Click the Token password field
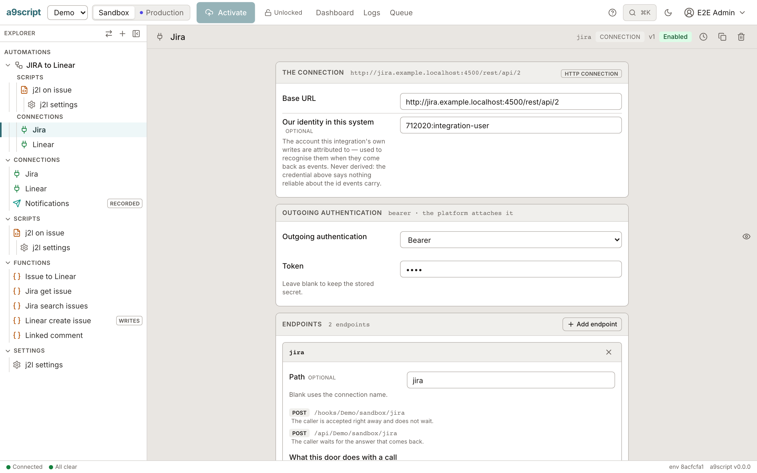 coord(510,269)
